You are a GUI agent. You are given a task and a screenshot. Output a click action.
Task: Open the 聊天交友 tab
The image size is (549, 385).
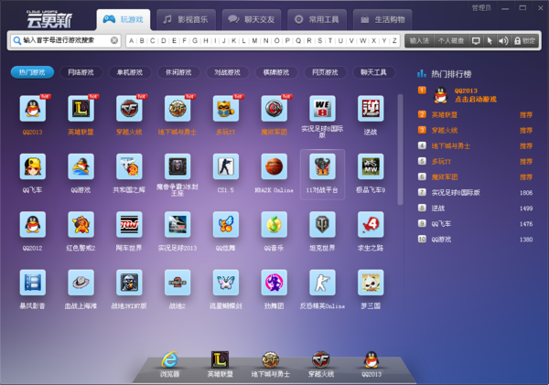pos(252,19)
